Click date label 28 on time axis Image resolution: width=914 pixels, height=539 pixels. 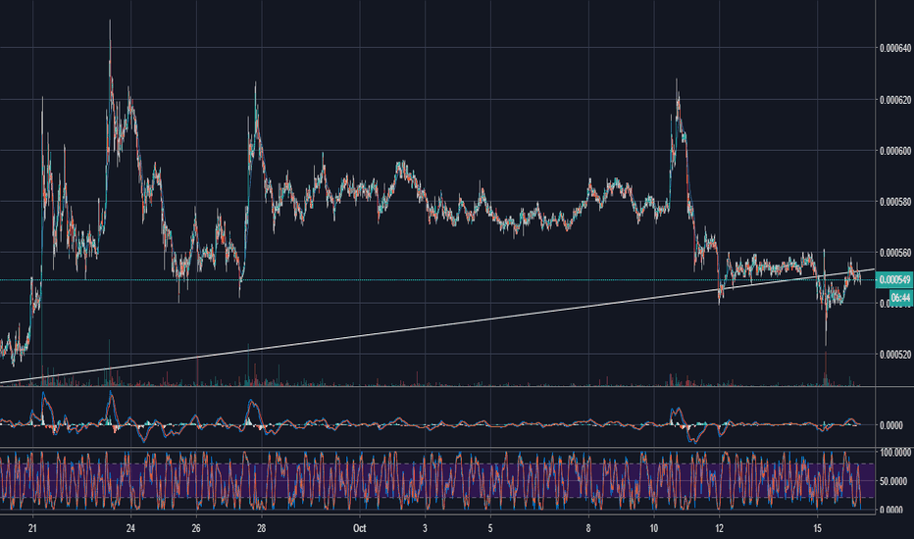click(261, 528)
